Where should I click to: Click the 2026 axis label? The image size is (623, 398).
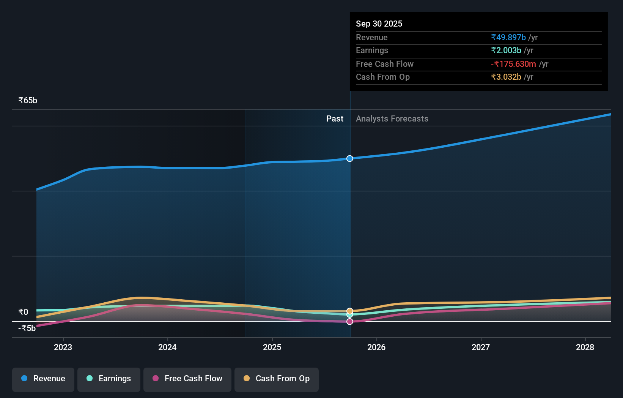[376, 347]
